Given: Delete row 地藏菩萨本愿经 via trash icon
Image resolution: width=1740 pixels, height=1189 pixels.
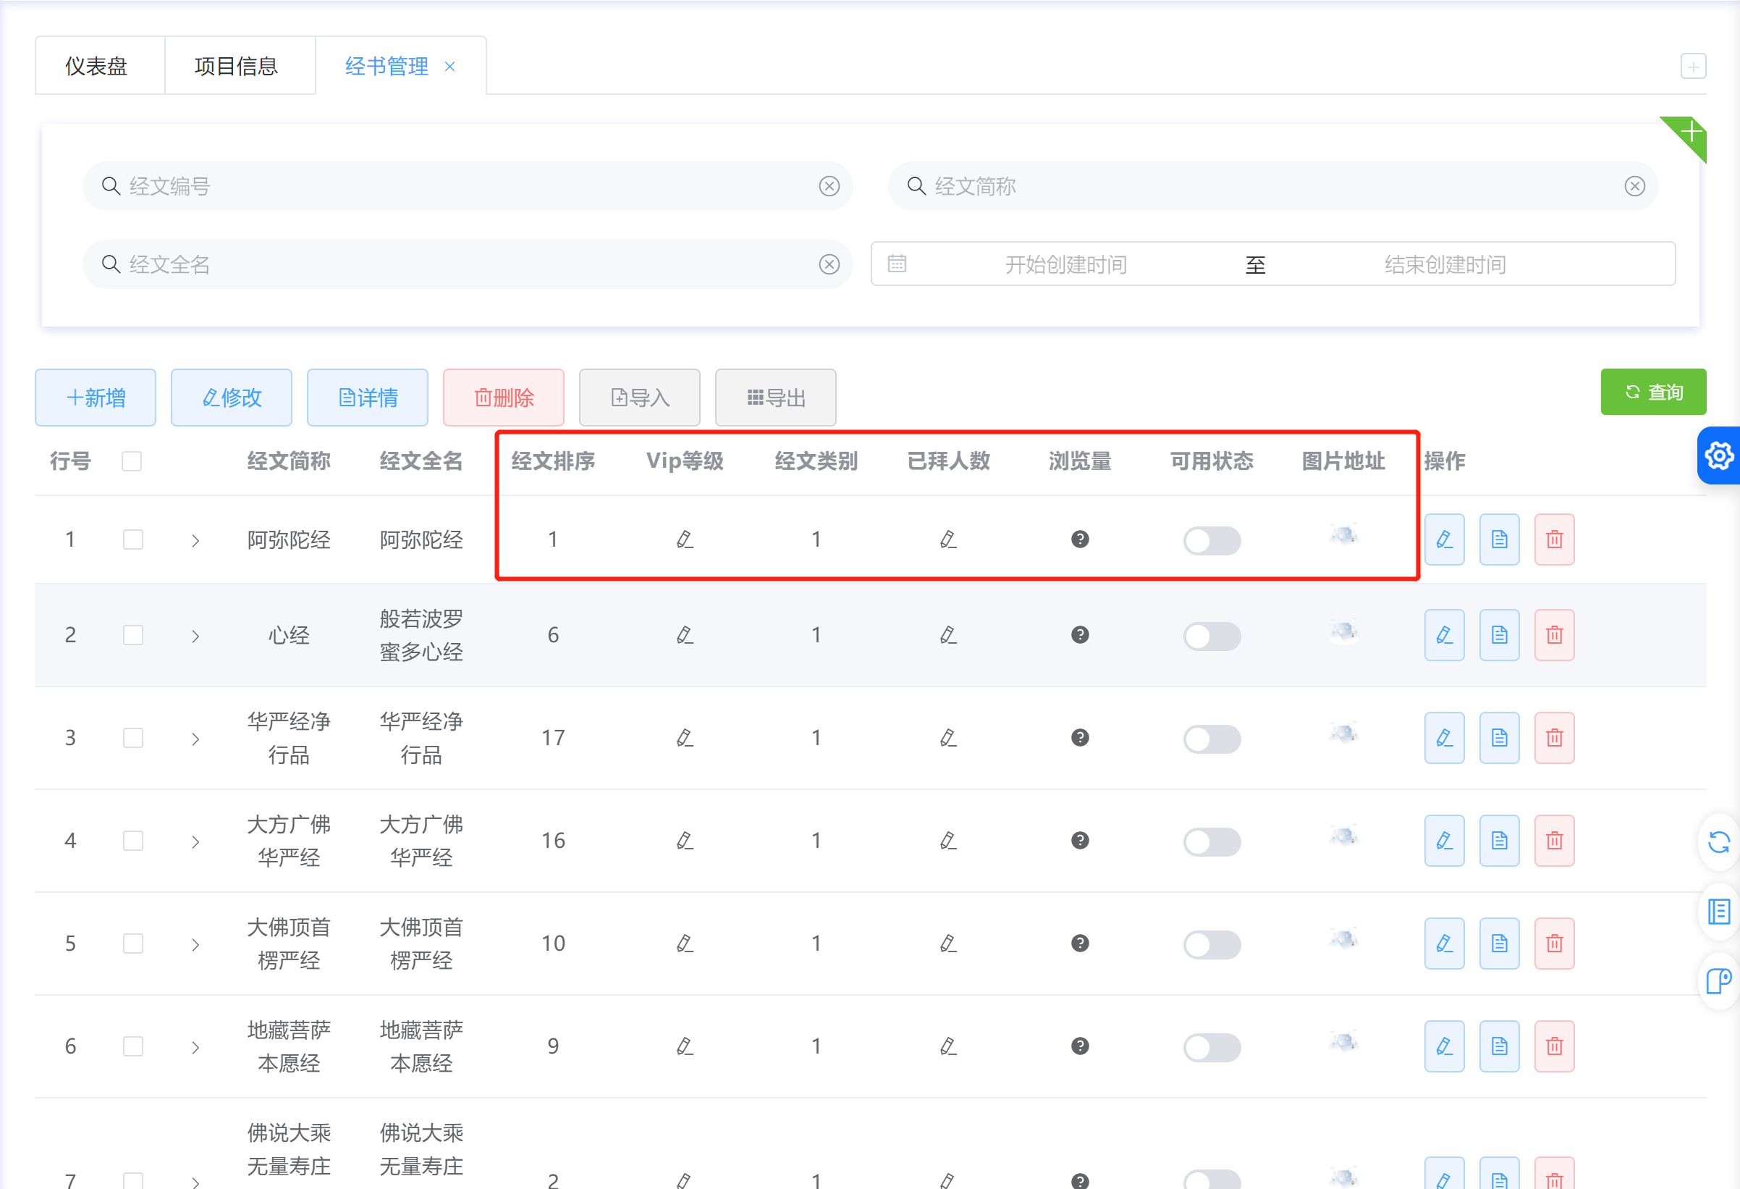Looking at the screenshot, I should 1554,1046.
